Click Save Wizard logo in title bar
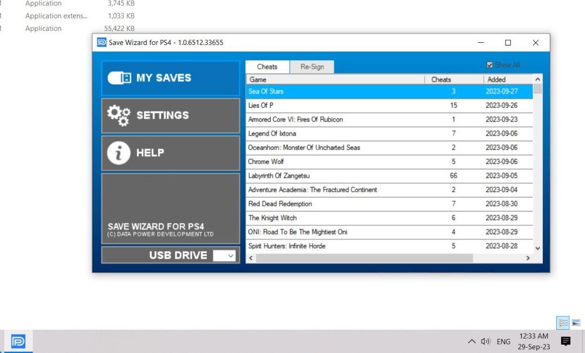The image size is (585, 353). pos(101,42)
